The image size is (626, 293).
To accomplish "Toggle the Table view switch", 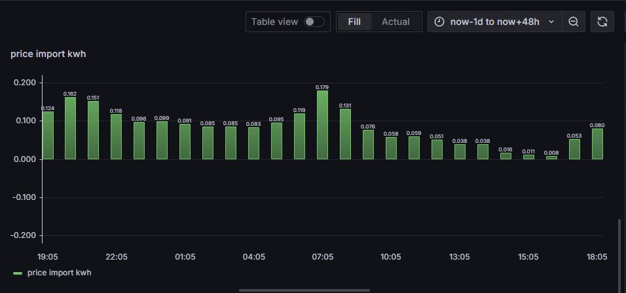I will 314,22.
